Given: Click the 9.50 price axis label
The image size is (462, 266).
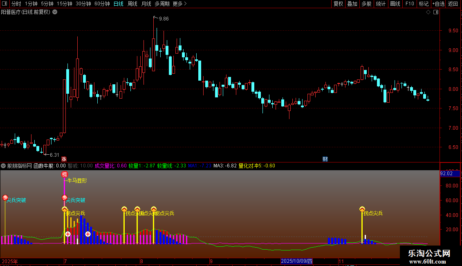Looking at the screenshot, I should (453, 31).
